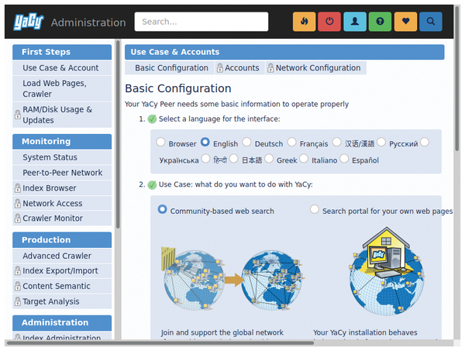Screen dimensions: 465x351
Task: Click the red power shutdown button
Action: pyautogui.click(x=329, y=22)
